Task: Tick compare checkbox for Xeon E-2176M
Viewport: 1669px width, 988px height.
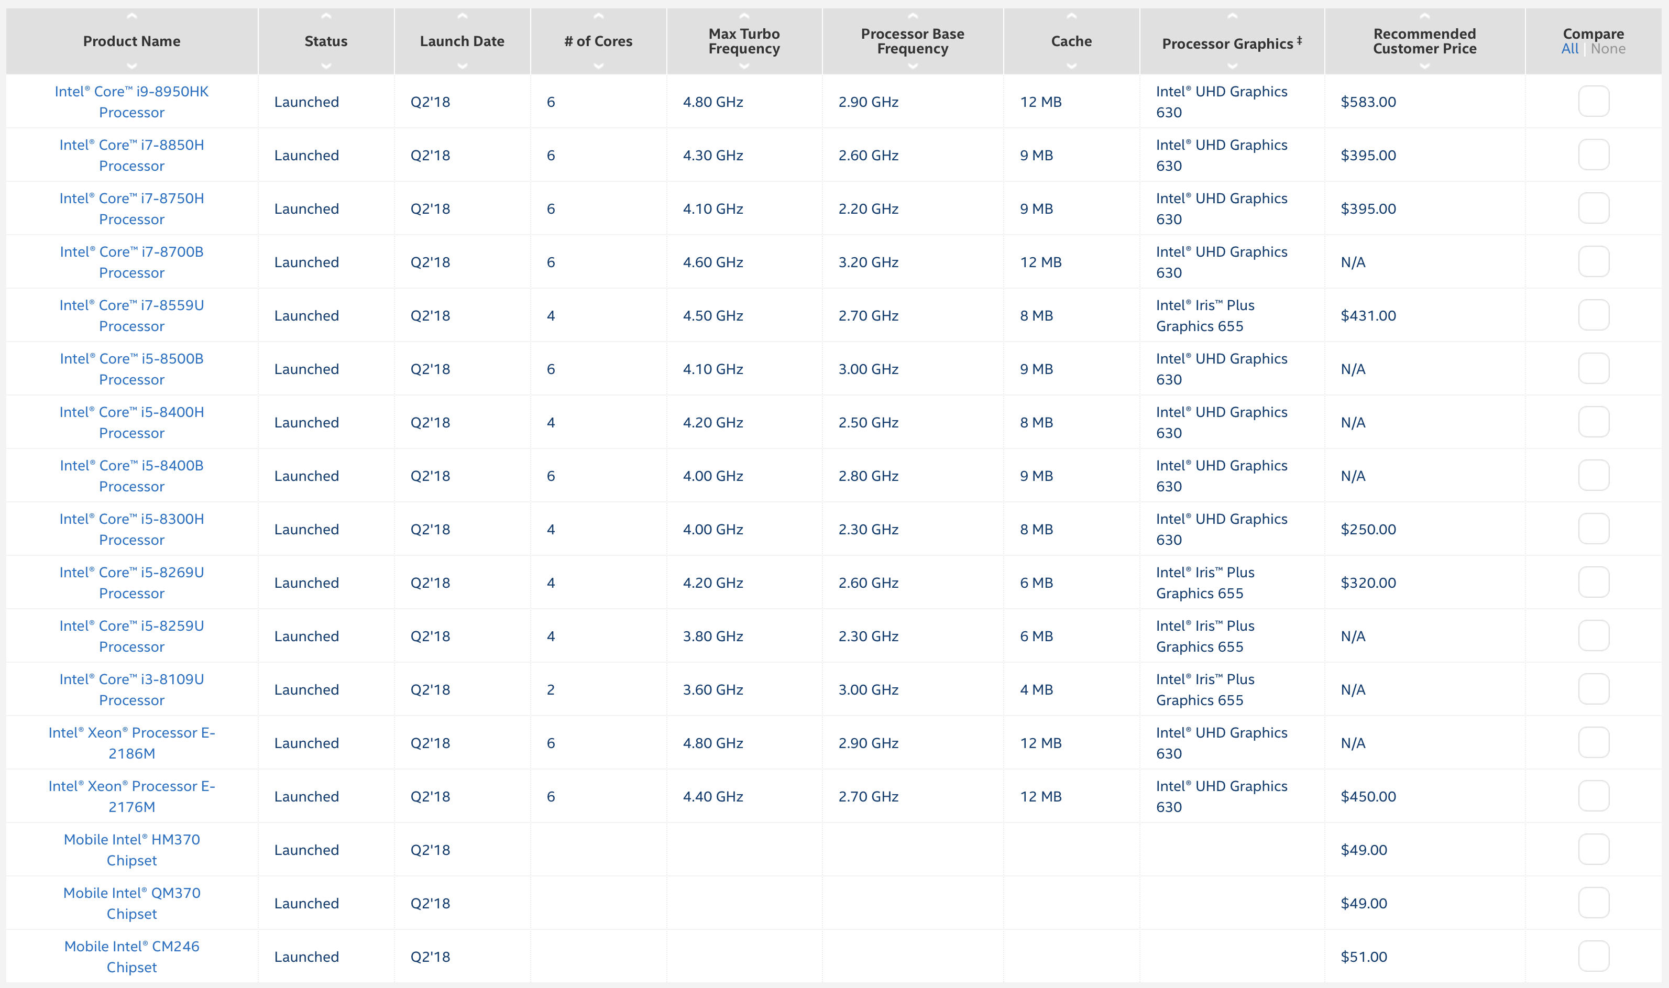Action: [1594, 796]
